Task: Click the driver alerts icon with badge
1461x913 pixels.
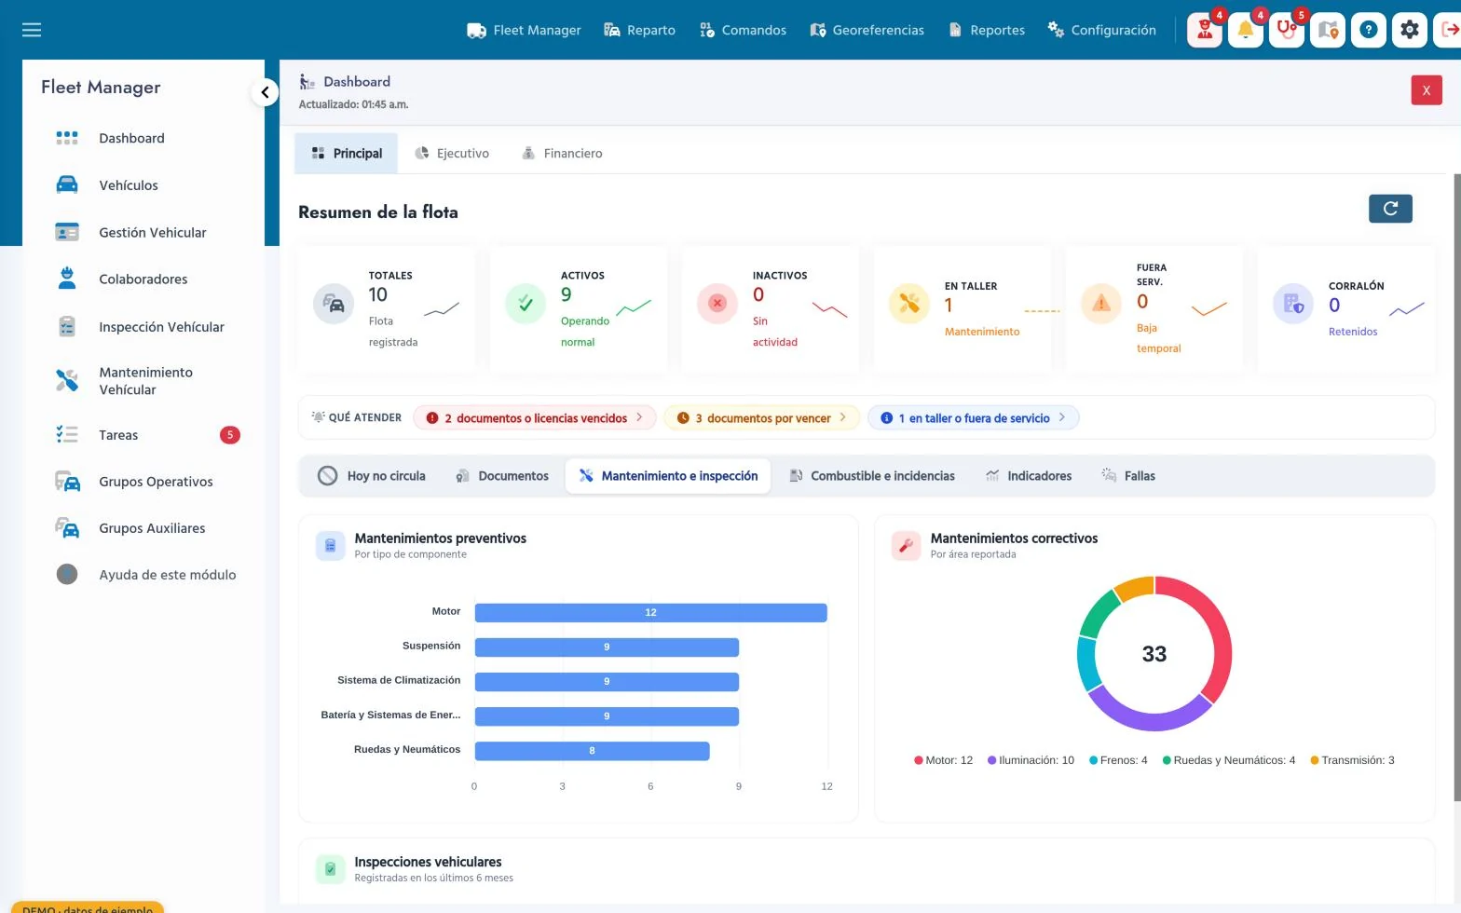Action: point(1205,30)
